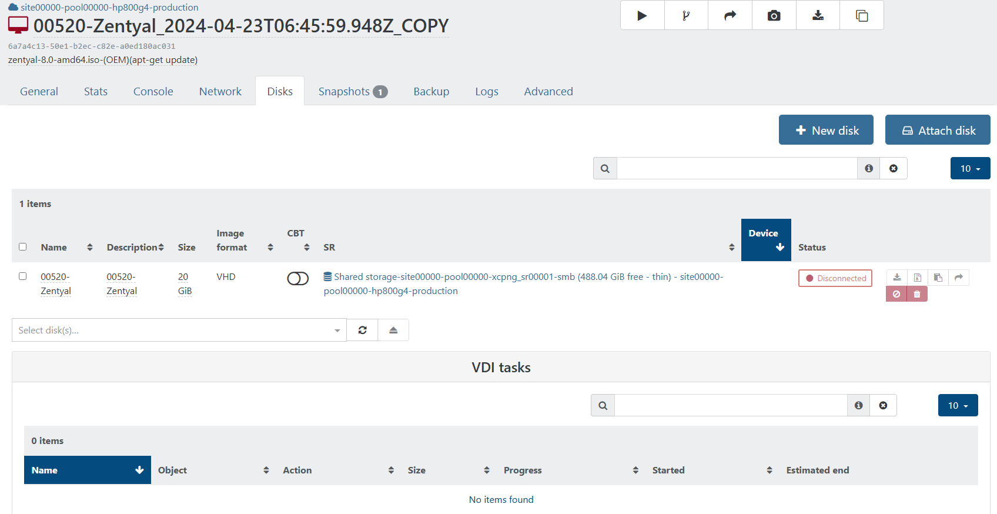Image resolution: width=997 pixels, height=514 pixels.
Task: Click the New disk button
Action: [825, 131]
